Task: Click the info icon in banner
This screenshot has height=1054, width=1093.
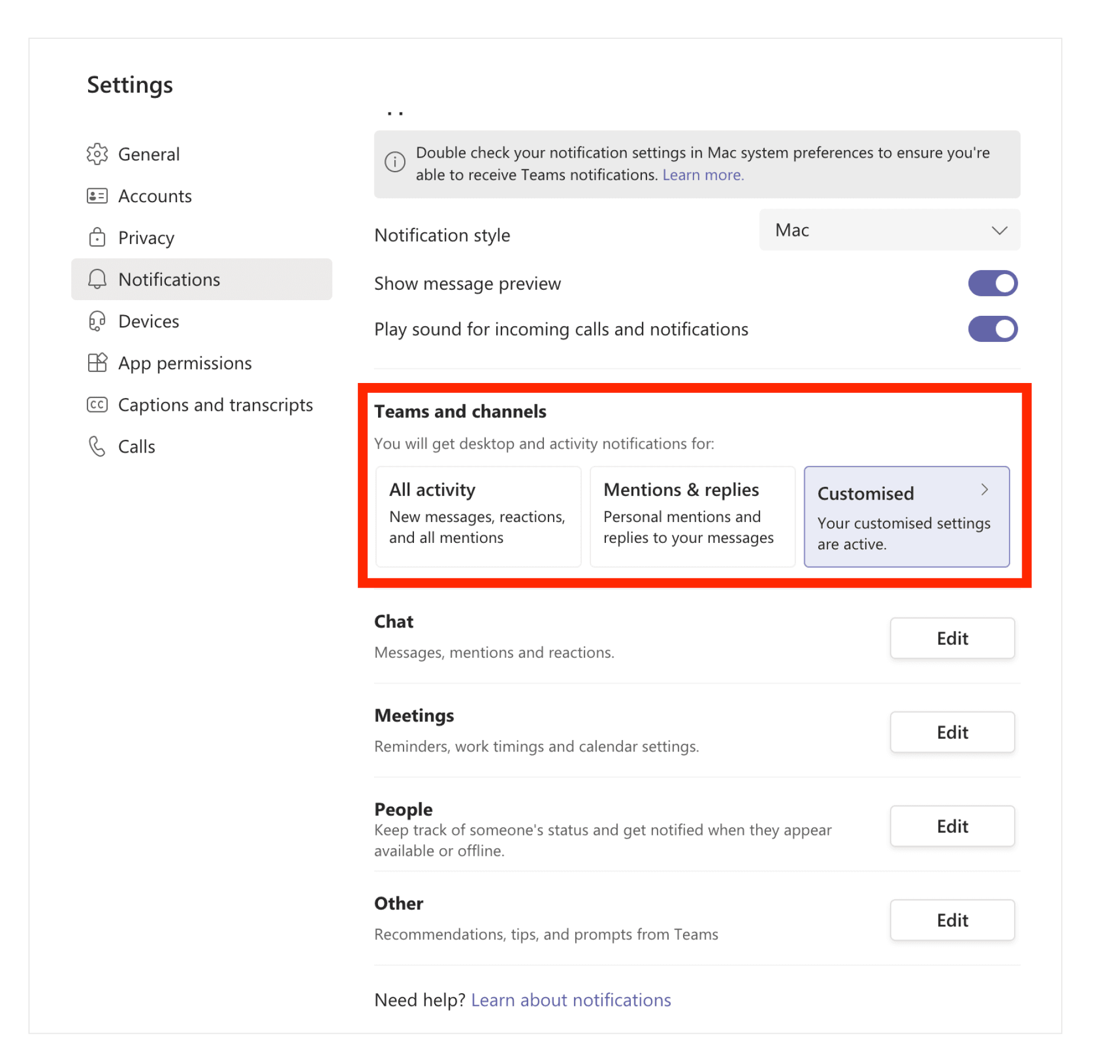Action: click(395, 162)
